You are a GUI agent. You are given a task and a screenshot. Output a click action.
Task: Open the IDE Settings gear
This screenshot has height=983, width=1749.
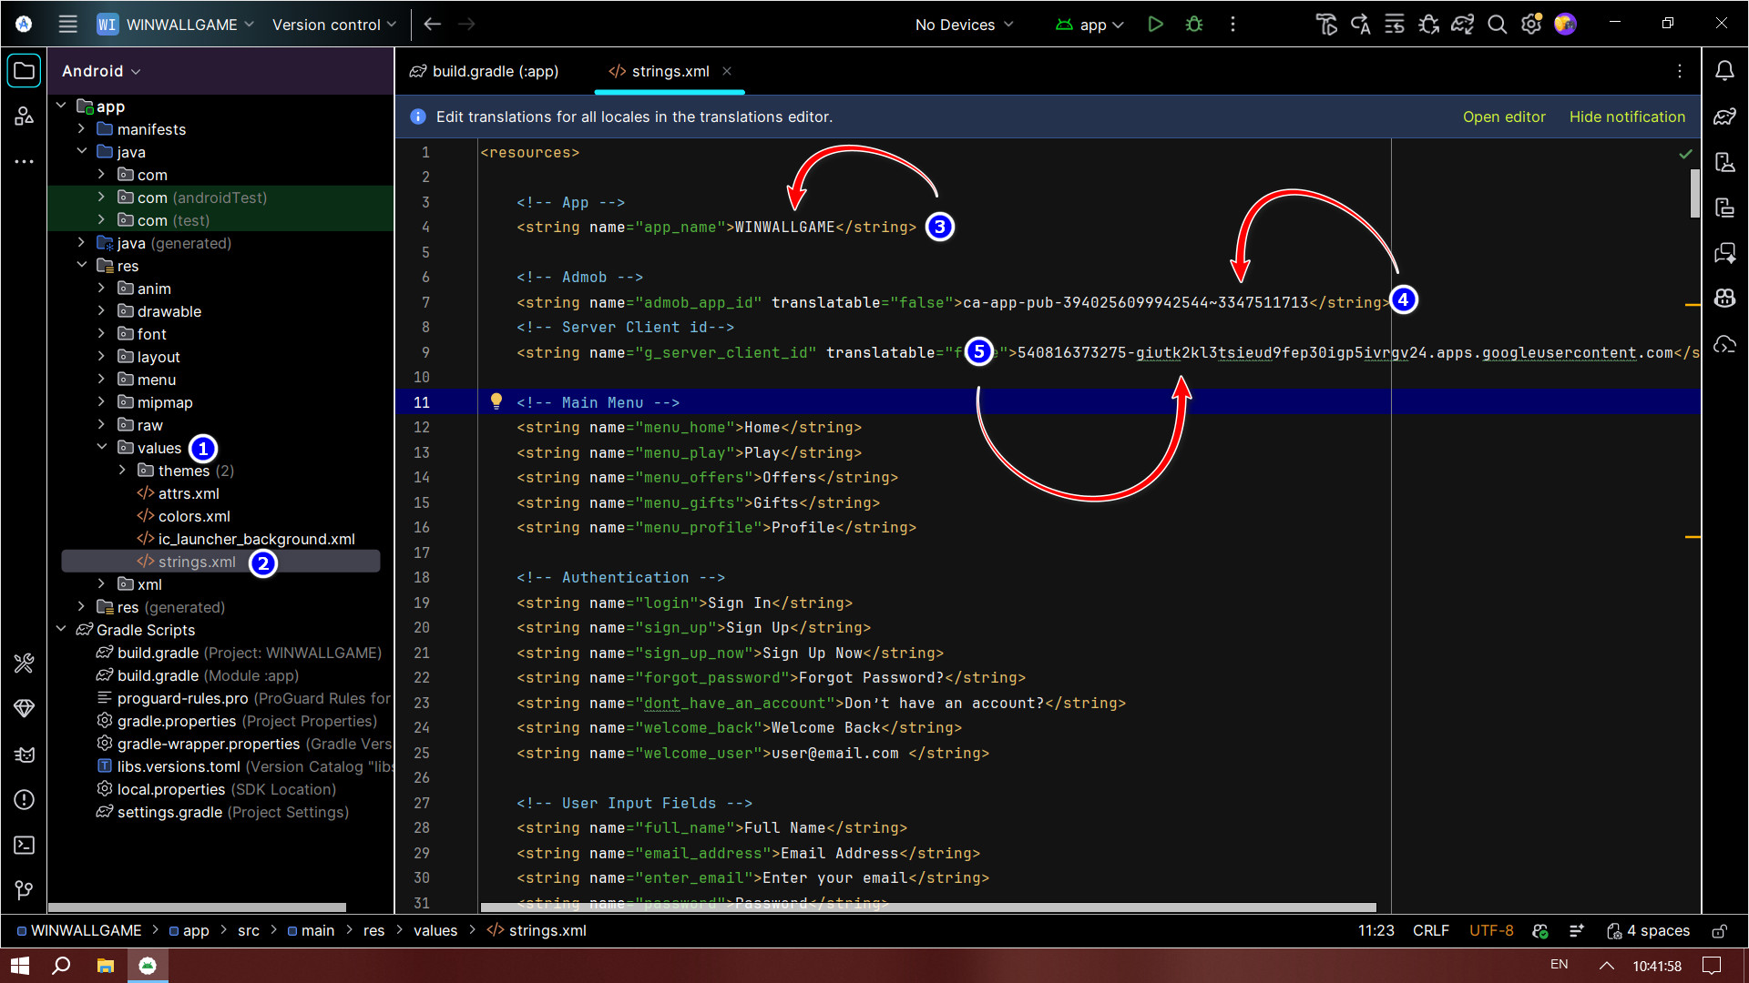pos(1530,25)
